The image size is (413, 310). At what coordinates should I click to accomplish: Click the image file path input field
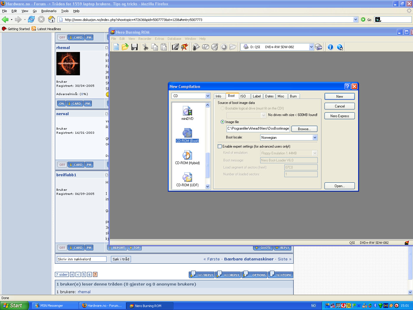coord(258,129)
